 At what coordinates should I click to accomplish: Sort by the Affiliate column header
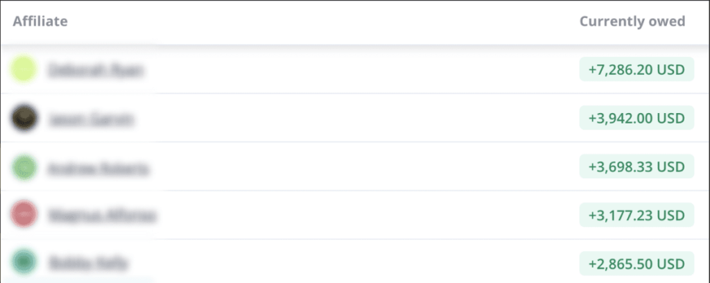pos(40,22)
